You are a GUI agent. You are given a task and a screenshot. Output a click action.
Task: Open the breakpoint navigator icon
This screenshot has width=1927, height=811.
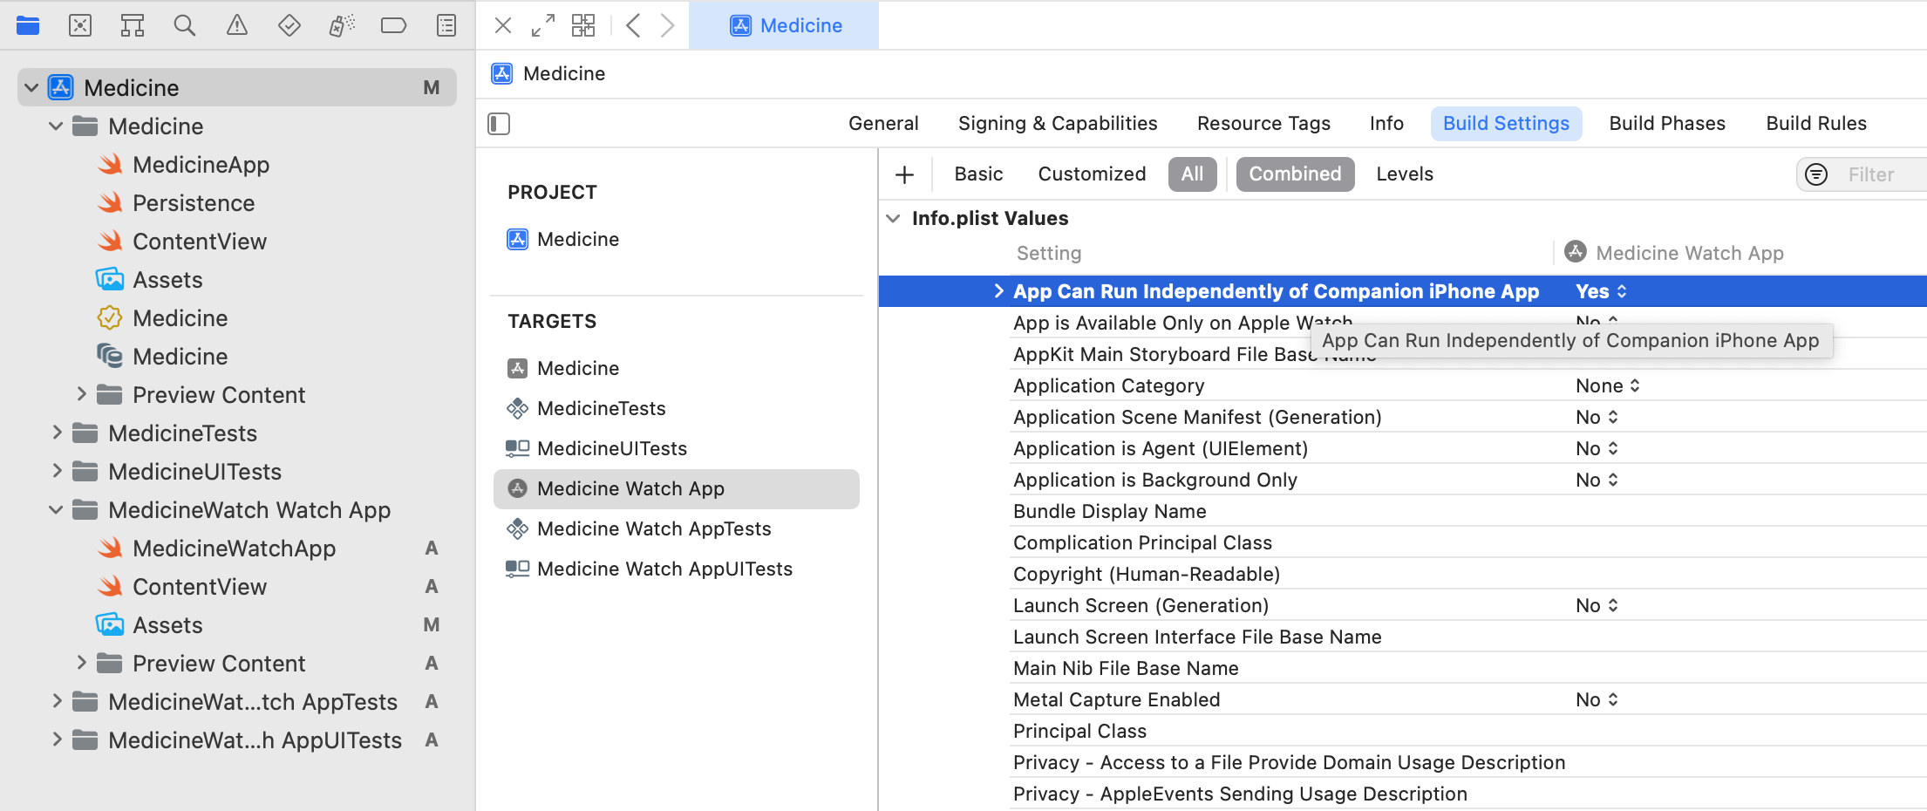(393, 26)
